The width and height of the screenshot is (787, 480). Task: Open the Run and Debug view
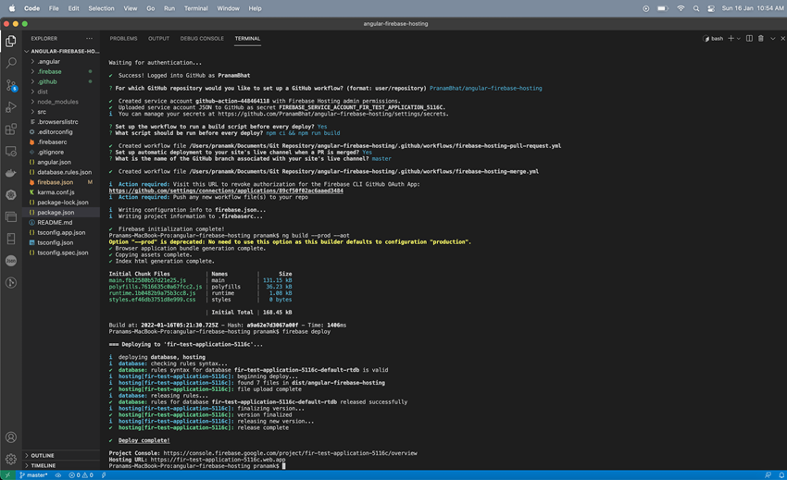[11, 107]
